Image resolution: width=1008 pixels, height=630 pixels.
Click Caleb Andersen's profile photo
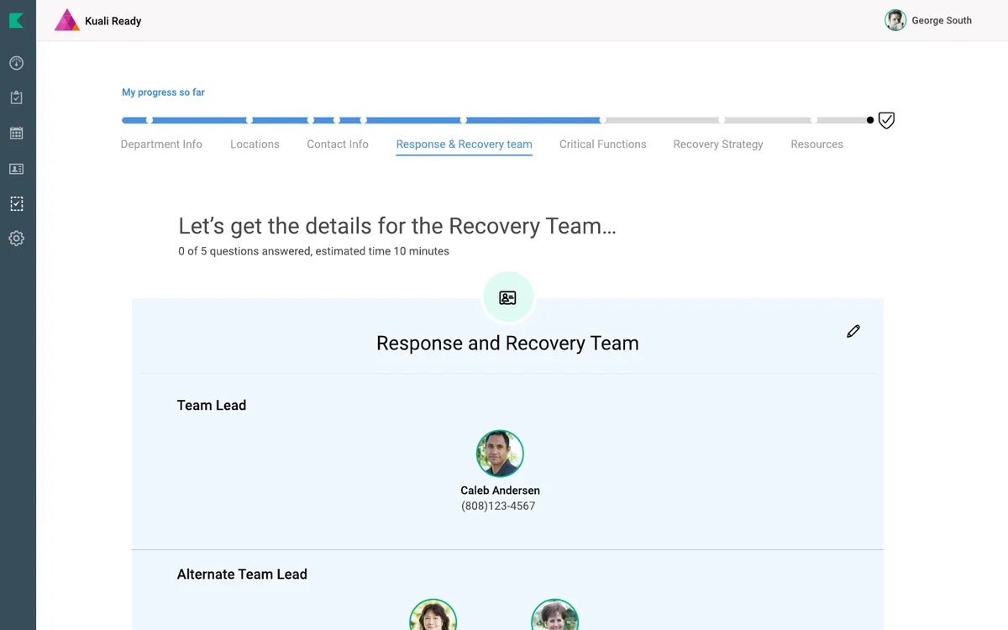coord(500,454)
